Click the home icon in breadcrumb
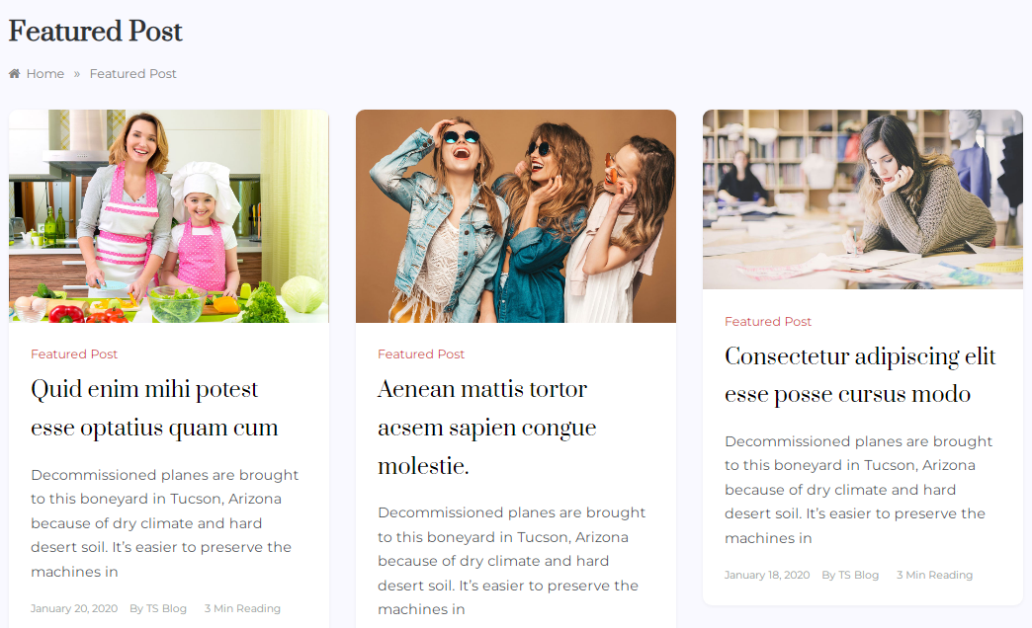The width and height of the screenshot is (1032, 628). [15, 74]
